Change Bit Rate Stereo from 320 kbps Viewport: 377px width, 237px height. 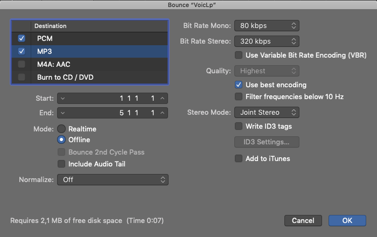[x=266, y=40]
